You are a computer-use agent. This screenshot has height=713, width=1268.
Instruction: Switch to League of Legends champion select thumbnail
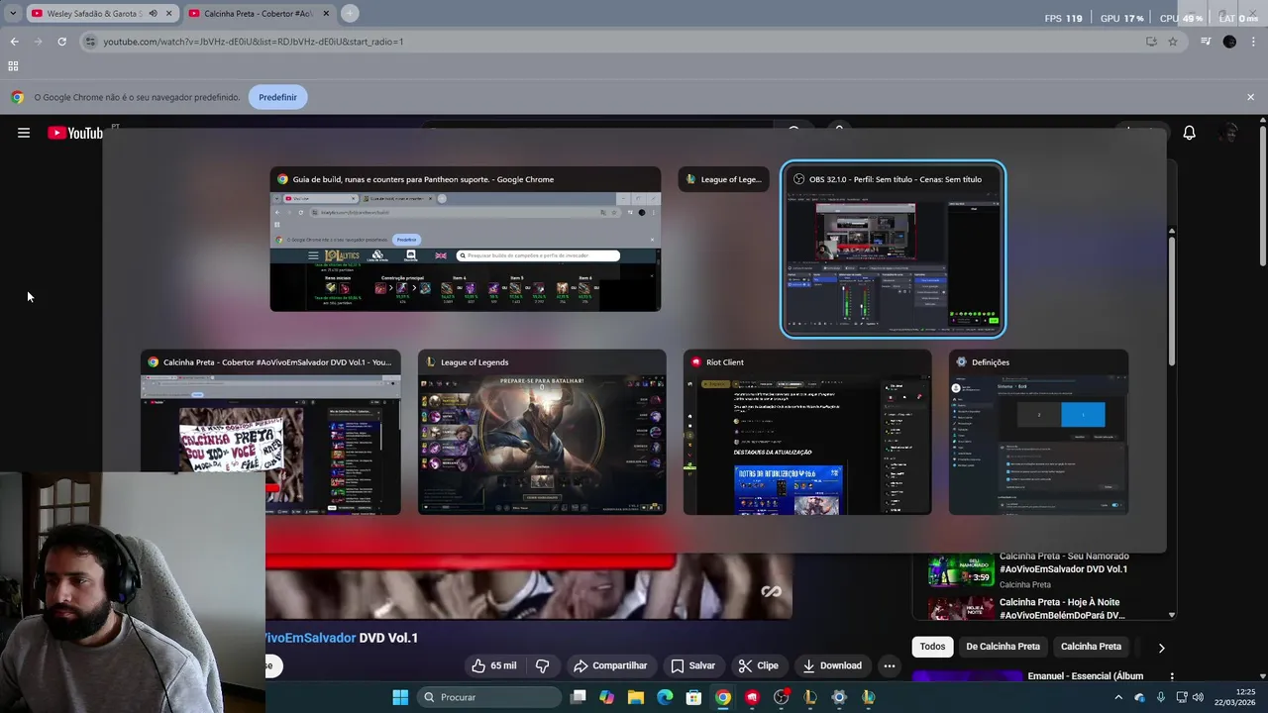[542, 432]
